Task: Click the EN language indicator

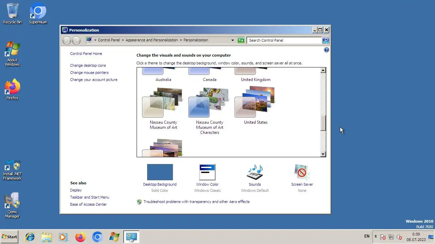Action: click(x=367, y=236)
